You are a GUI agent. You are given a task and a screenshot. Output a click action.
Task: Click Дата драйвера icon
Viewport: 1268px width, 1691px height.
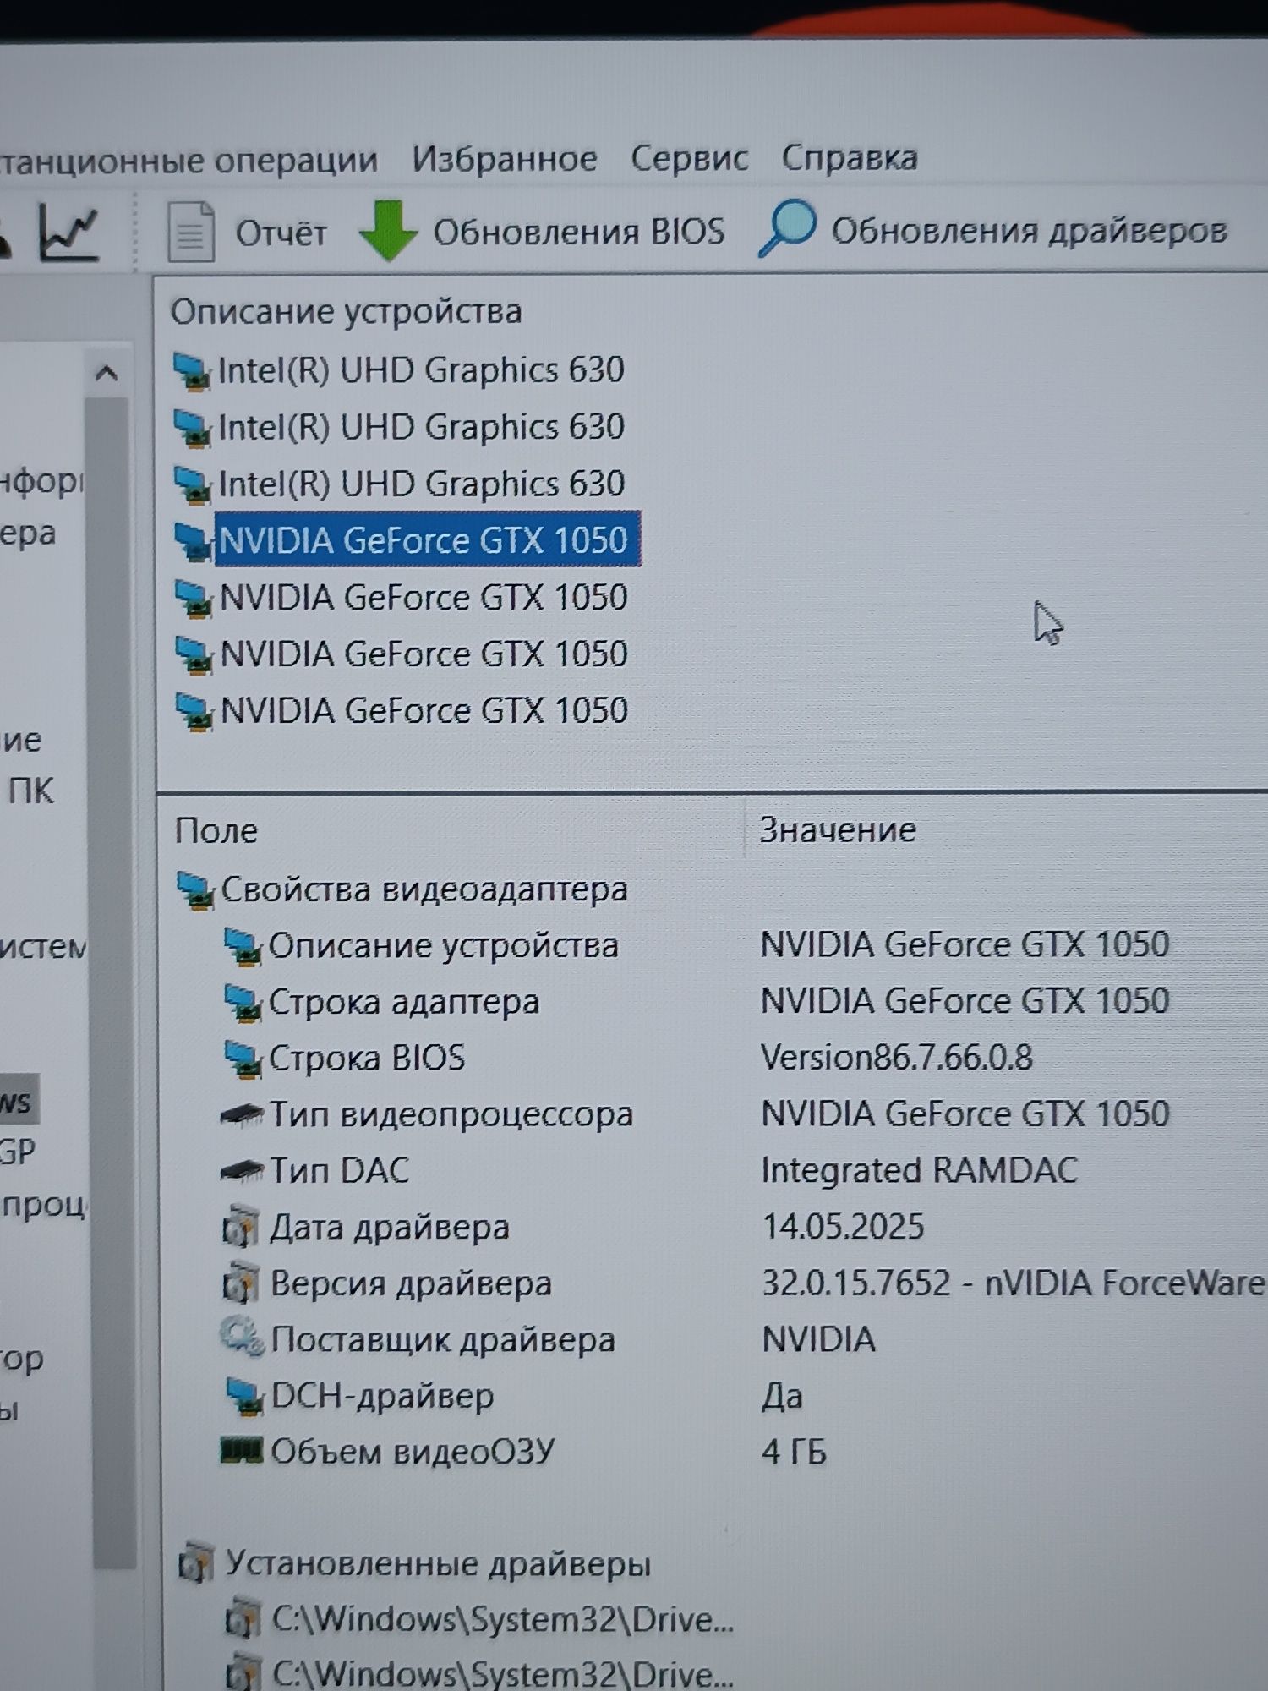pos(240,1228)
